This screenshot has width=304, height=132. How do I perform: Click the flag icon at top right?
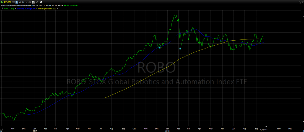(302, 2)
